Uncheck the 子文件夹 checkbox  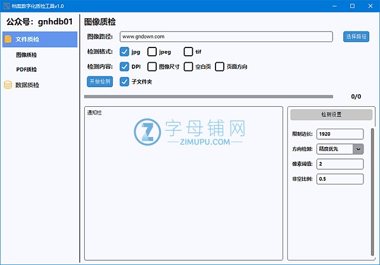(x=125, y=82)
